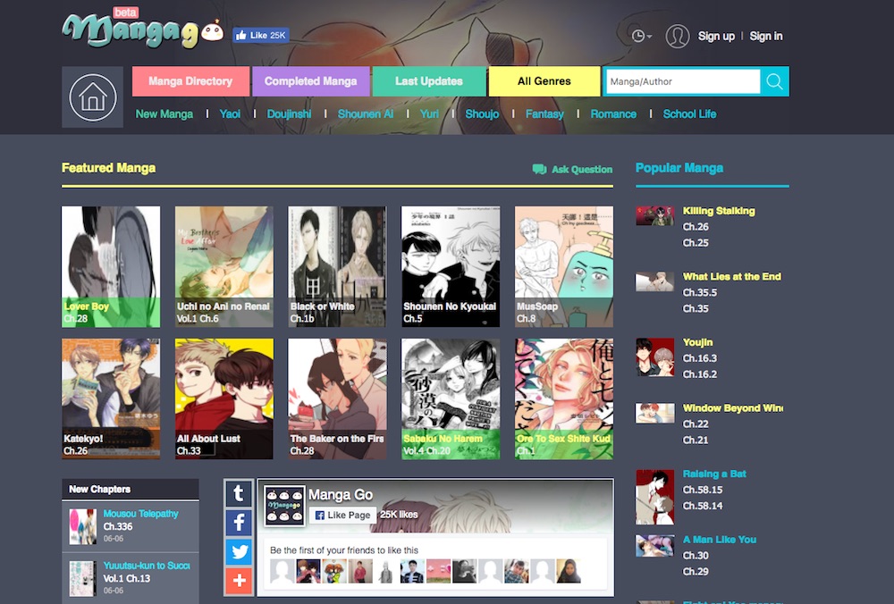Select the Killing Stalking popular manga title

point(719,211)
